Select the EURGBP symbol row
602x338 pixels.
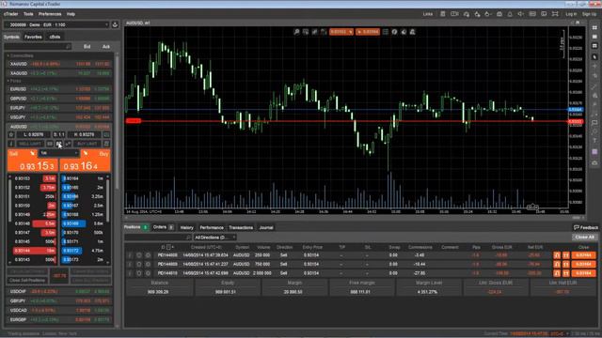coord(59,319)
